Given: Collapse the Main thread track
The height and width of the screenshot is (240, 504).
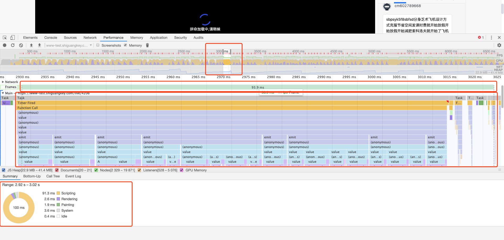Looking at the screenshot, I should pos(3,93).
